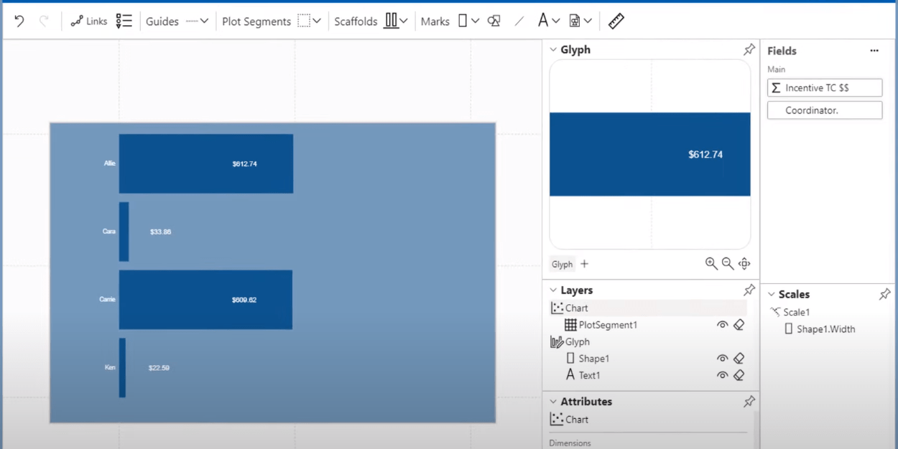The width and height of the screenshot is (898, 449).
Task: Select the Glyph tab below preview
Action: 562,264
